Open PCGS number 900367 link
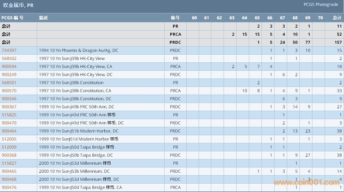Image resolution: width=344 pixels, height=192 pixels. pos(9,107)
